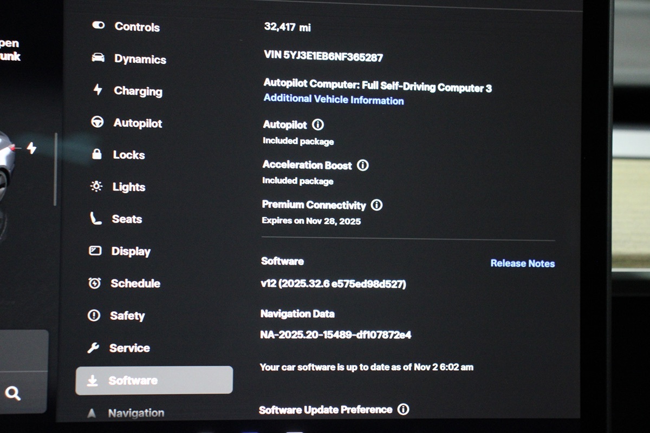Select the Safety menu item
Image resolution: width=650 pixels, height=433 pixels.
pyautogui.click(x=127, y=316)
